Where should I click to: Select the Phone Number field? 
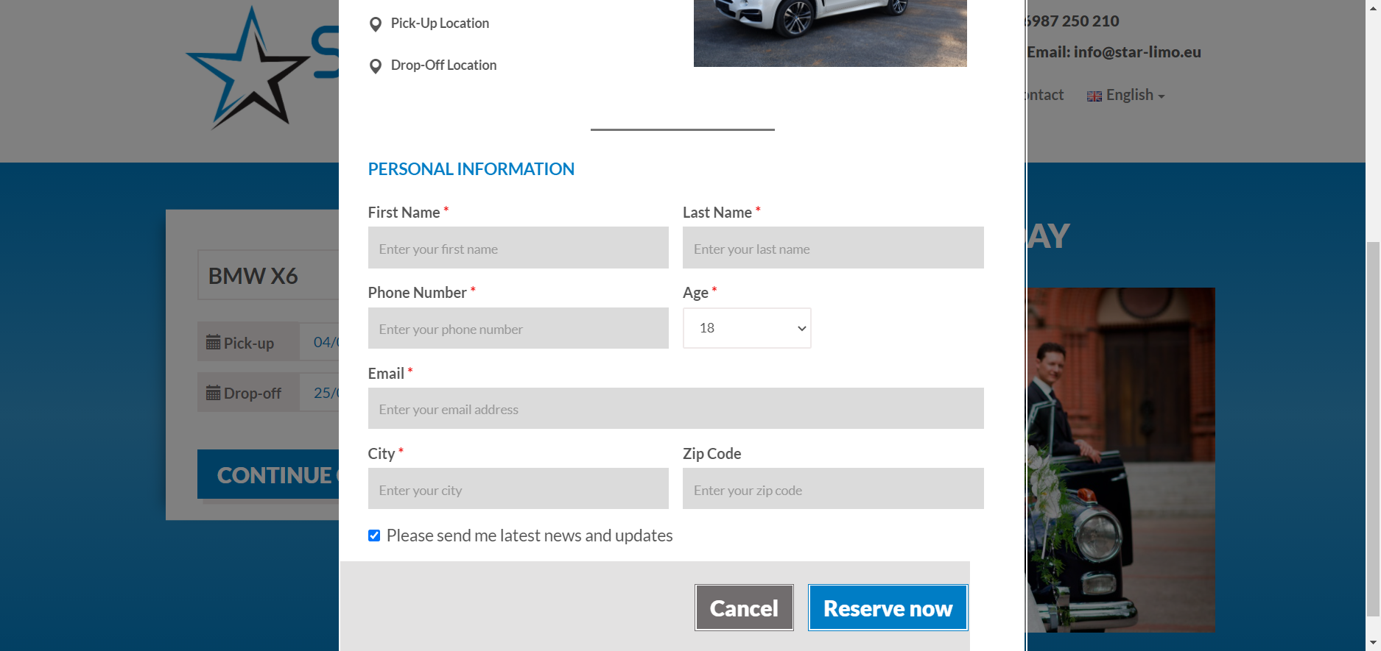pyautogui.click(x=518, y=329)
